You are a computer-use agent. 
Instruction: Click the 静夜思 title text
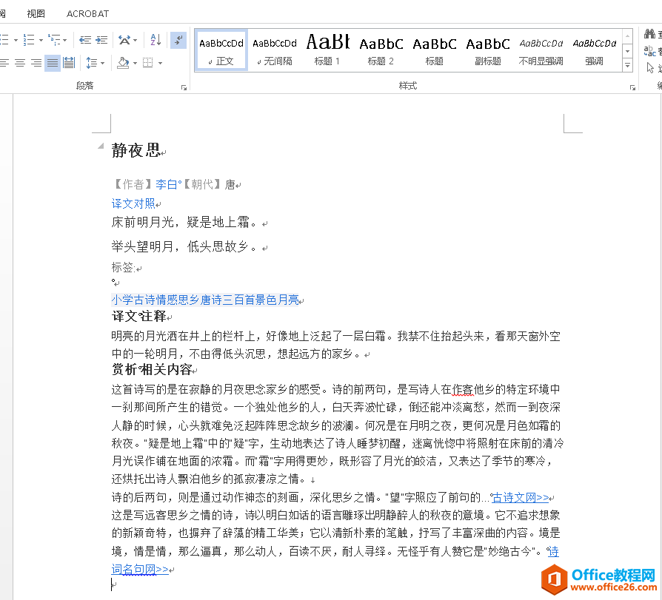click(x=136, y=150)
